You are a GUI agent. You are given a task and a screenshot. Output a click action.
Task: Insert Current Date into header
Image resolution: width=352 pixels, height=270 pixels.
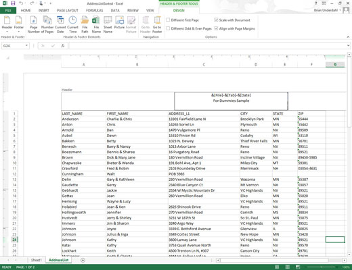pyautogui.click(x=60, y=25)
